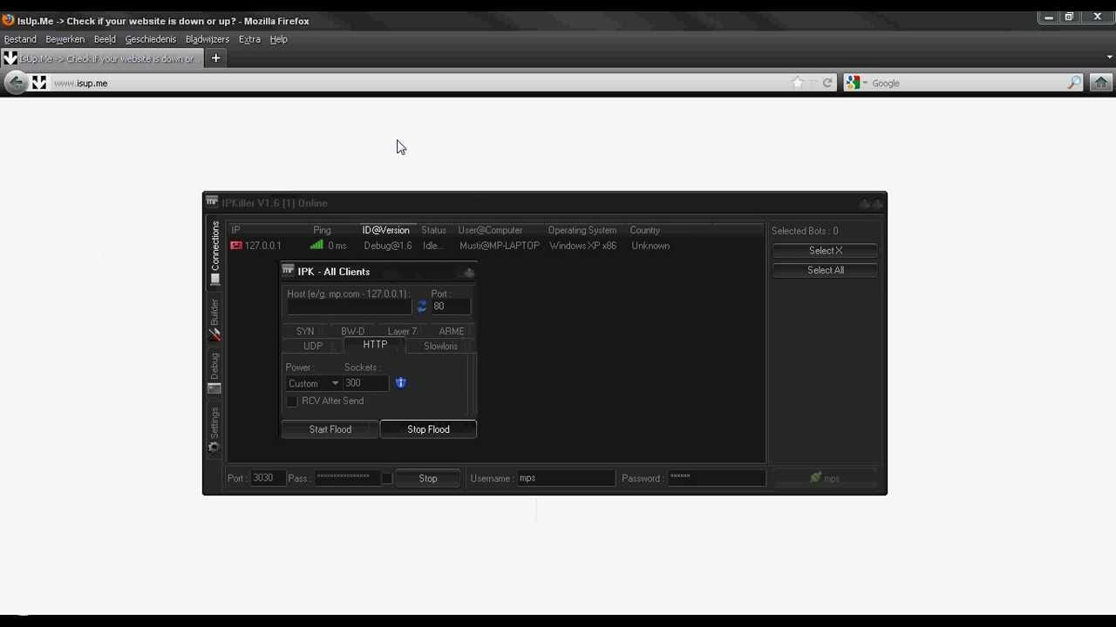
Task: Click the Pass masked input field
Action: (347, 478)
